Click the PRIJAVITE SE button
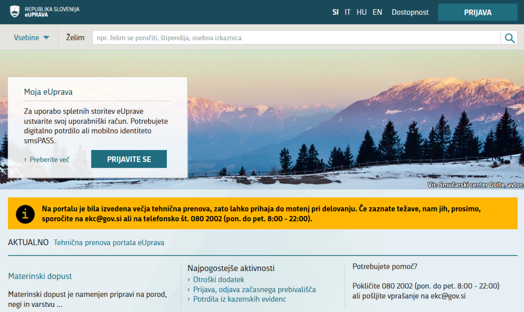This screenshot has width=524, height=312. pyautogui.click(x=129, y=159)
